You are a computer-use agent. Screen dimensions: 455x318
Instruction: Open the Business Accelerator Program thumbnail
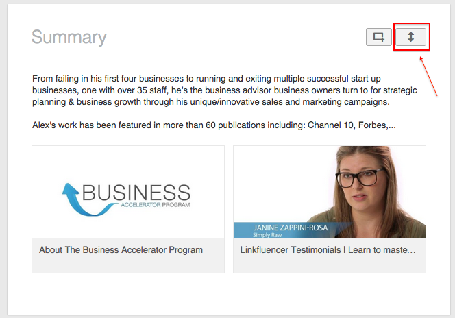tap(128, 192)
